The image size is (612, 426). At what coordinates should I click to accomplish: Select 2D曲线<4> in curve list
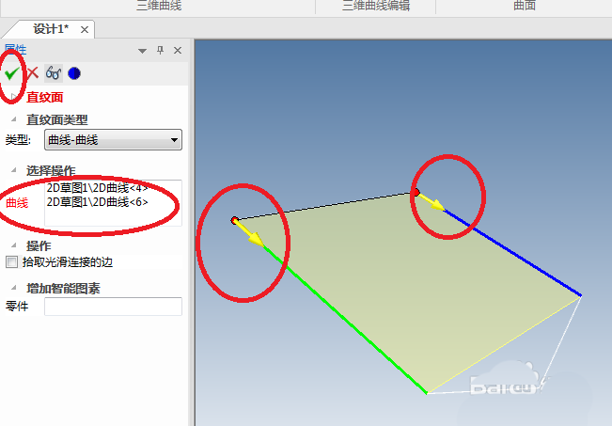coord(98,188)
